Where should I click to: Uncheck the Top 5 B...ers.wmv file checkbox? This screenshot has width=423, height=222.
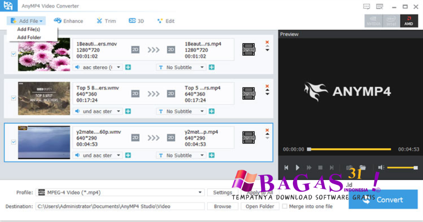pos(14,98)
